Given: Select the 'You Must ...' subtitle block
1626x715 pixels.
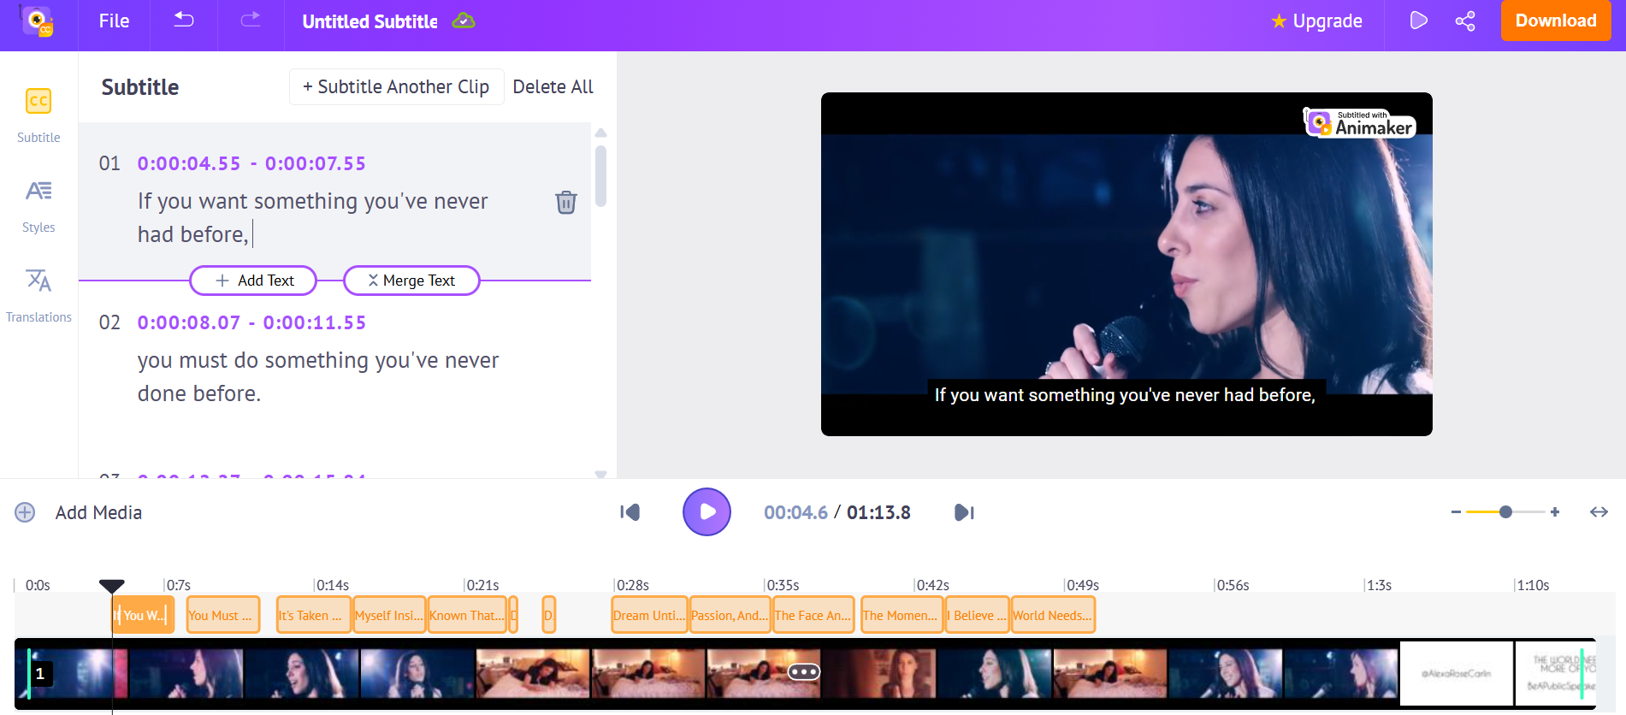Looking at the screenshot, I should (x=222, y=615).
